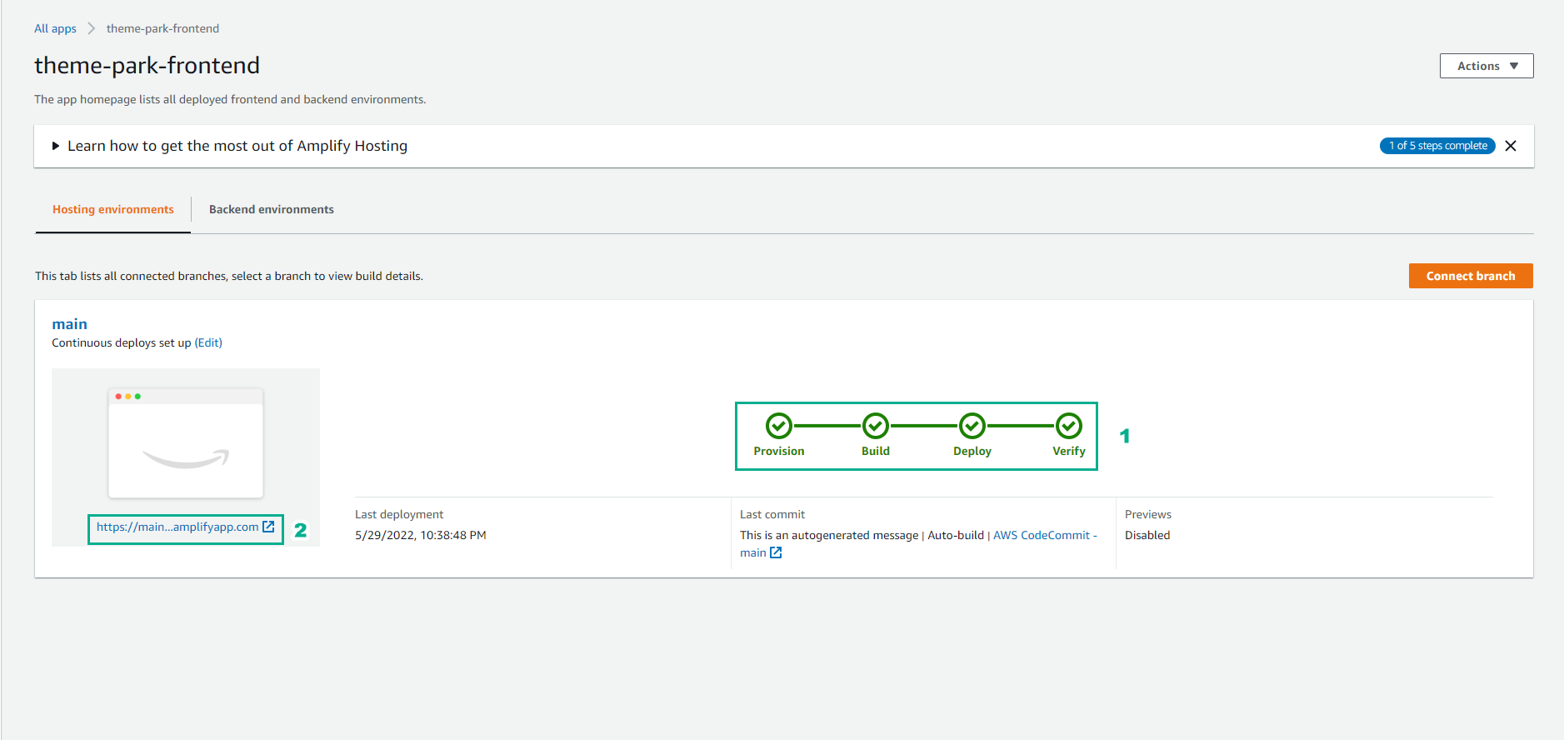Click the Provision step label
1564x740 pixels.
pos(779,451)
